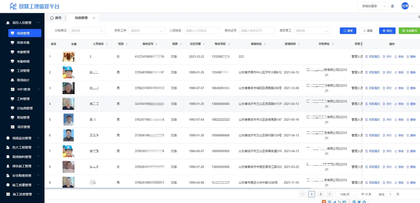Viewport: 420px width, 203px height.
Task: Open 项目履历 for row 1
Action: [x=373, y=57]
